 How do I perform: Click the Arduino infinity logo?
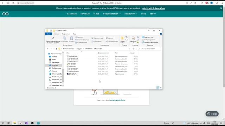pyautogui.click(x=6, y=14)
